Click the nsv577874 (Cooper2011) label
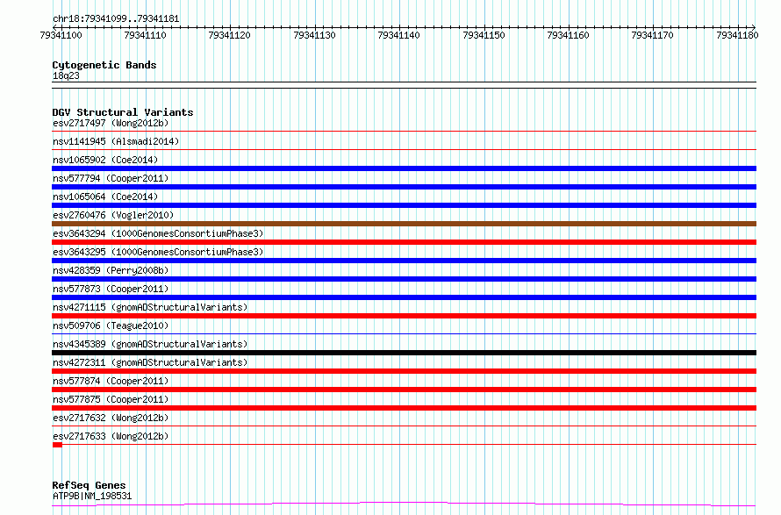Screen dimensions: 781x515 pyautogui.click(x=111, y=381)
